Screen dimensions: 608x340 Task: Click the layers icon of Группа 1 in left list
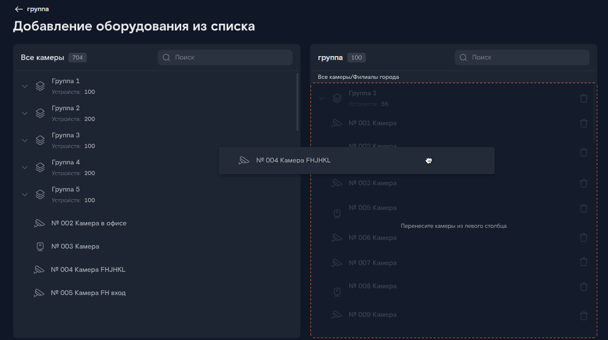pyautogui.click(x=40, y=86)
